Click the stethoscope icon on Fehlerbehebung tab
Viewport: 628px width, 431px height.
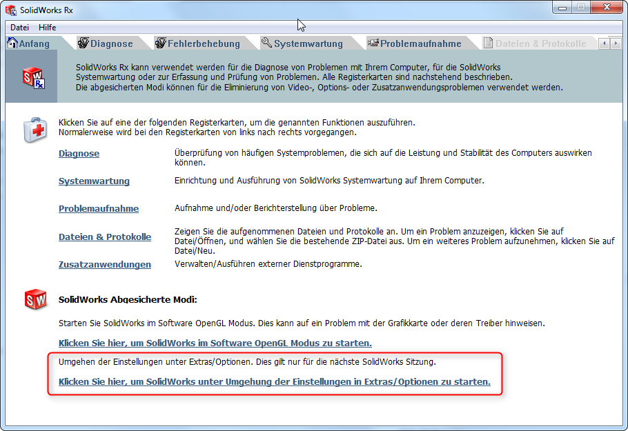[x=161, y=43]
